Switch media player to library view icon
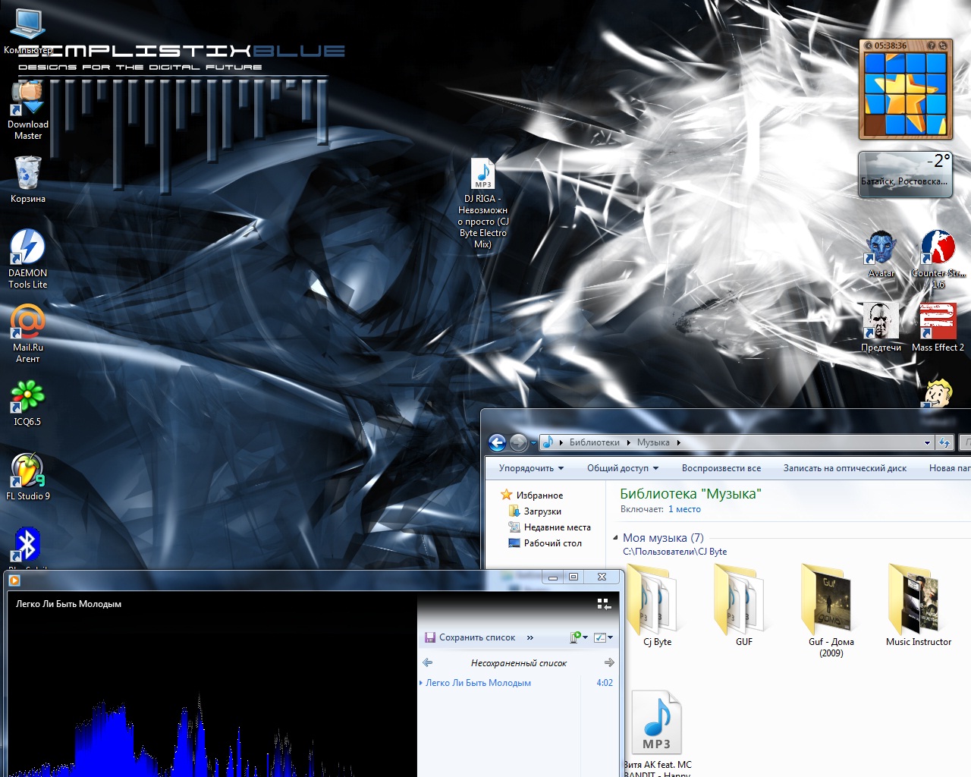The width and height of the screenshot is (971, 777). (x=604, y=604)
